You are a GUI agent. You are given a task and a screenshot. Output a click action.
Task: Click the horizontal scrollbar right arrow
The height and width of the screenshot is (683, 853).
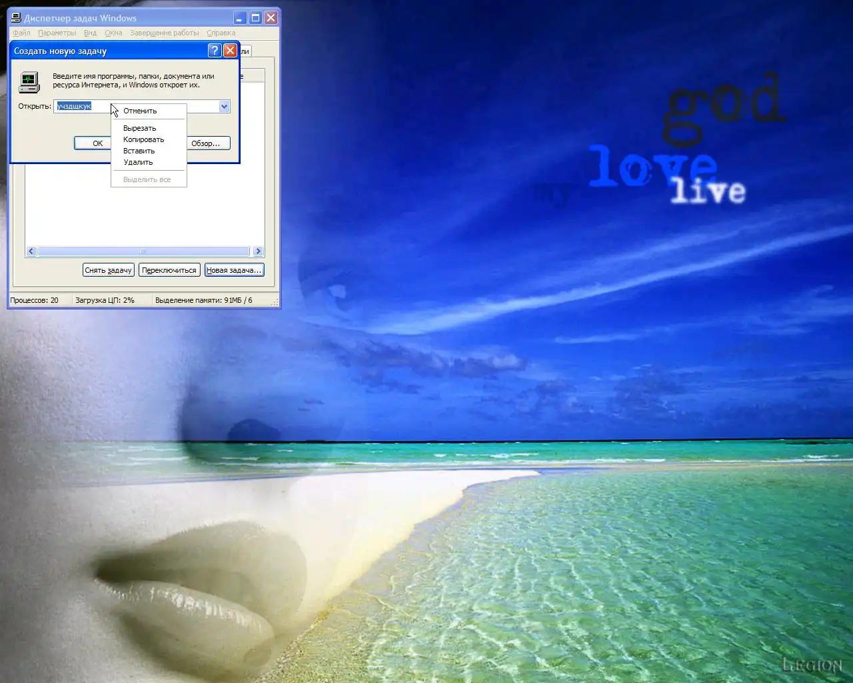(259, 251)
